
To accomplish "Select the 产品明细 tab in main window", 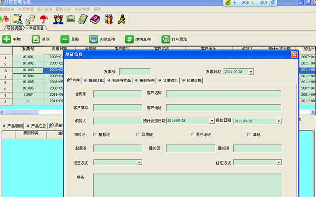I will (13, 126).
